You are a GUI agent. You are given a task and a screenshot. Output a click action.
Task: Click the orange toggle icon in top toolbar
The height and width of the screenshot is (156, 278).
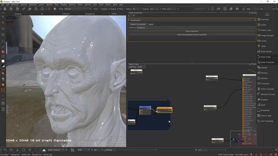[49, 9]
